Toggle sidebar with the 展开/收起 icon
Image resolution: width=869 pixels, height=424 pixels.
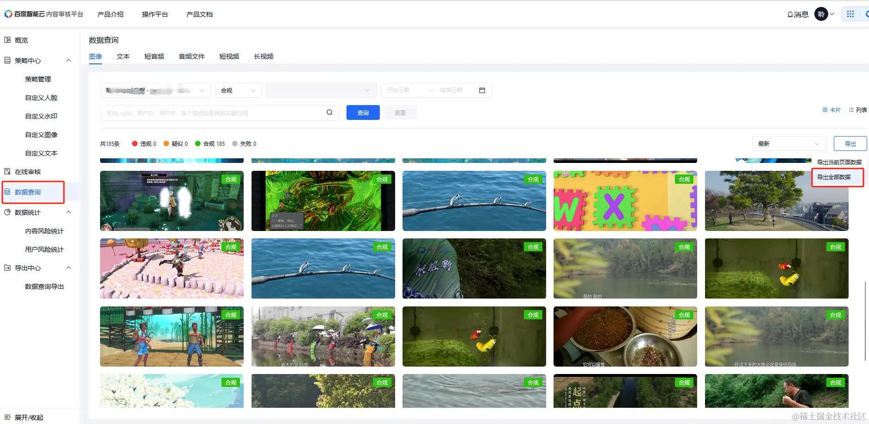(x=7, y=417)
